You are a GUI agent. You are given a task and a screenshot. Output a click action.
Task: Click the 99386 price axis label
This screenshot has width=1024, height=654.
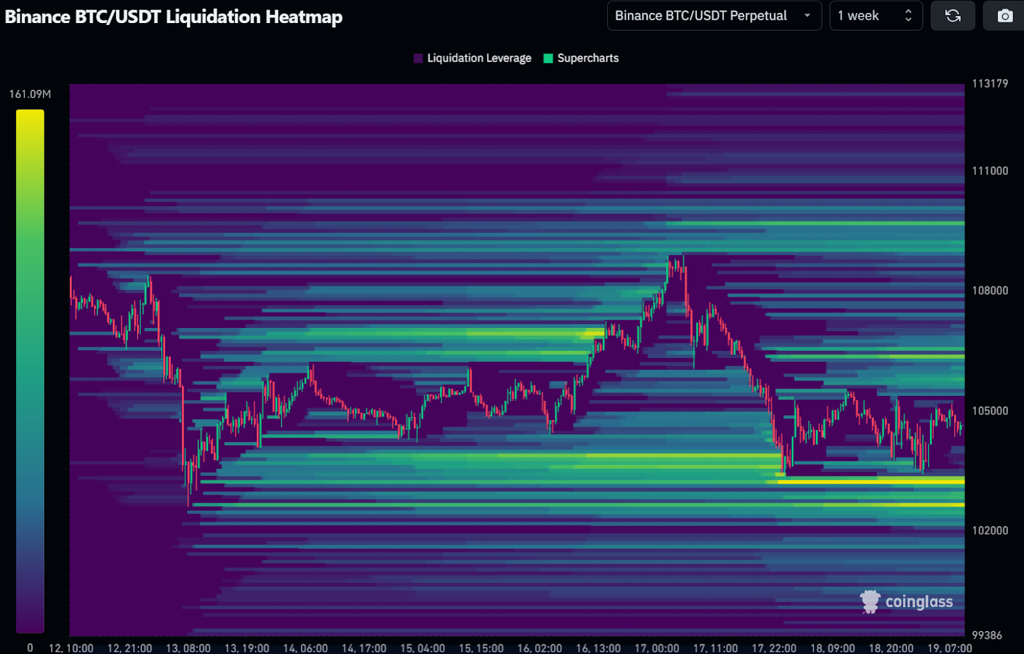pos(987,635)
